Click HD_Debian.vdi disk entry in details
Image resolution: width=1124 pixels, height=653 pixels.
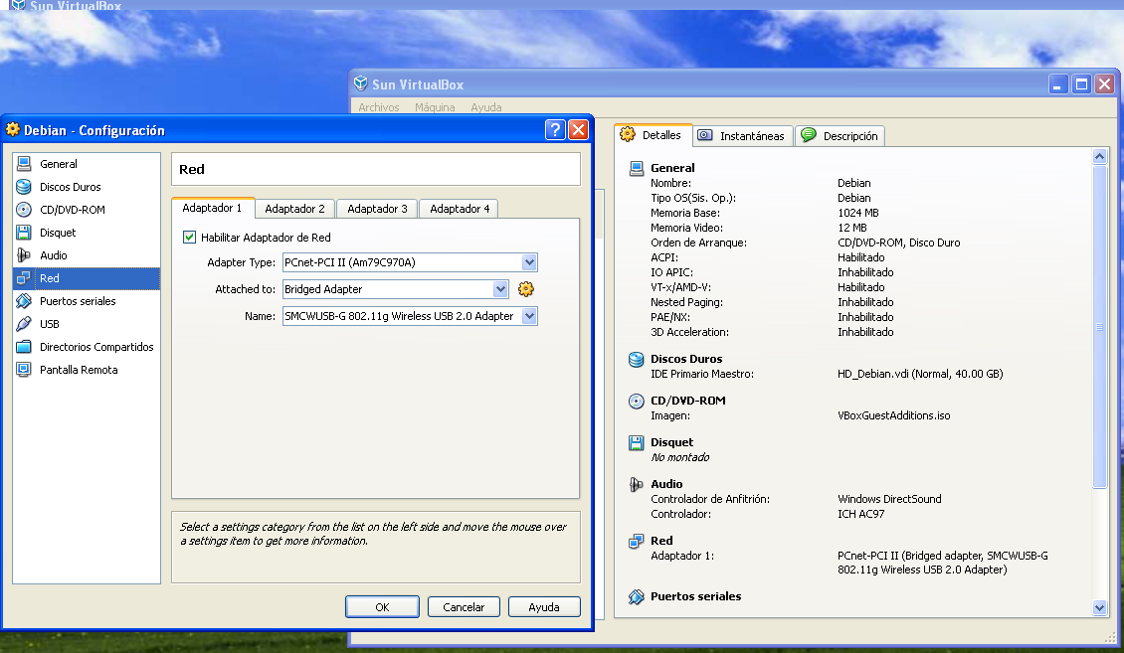tap(920, 374)
